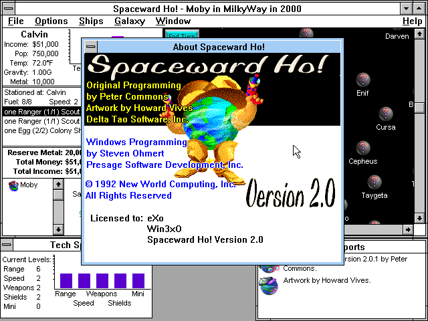This screenshot has width=428, height=321.
Task: Click the Win3xO license line
Action: 165,229
